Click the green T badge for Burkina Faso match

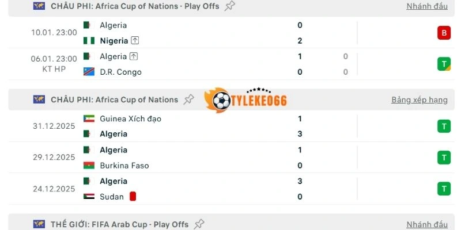click(x=444, y=158)
